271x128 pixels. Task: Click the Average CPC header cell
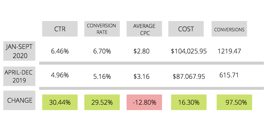144,29
